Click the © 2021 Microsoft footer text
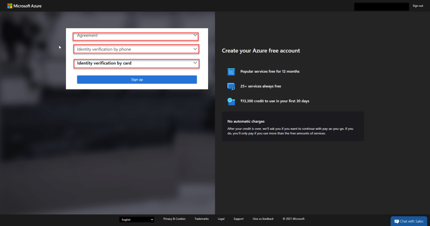The width and height of the screenshot is (430, 226). click(293, 219)
